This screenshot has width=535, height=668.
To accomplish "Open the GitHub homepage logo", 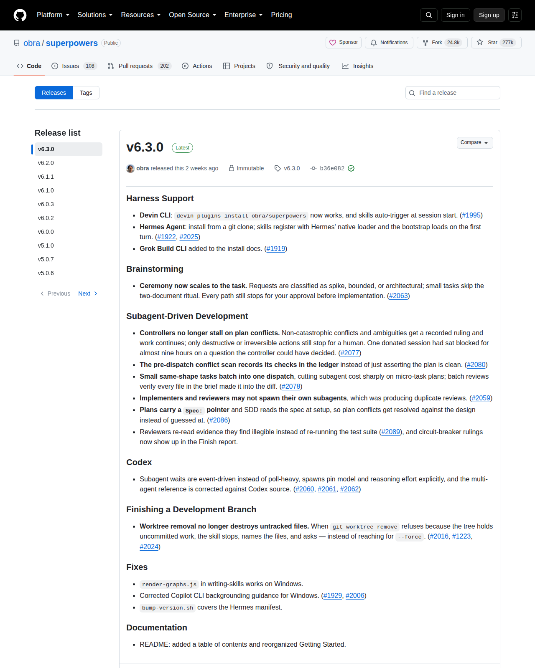I will 20,15.
